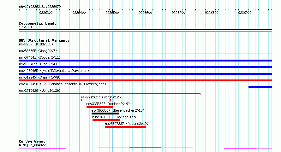Open esv3427416 (1000GenomesConsortiumPilotProject) label
The image size is (281, 152).
tap(63, 84)
